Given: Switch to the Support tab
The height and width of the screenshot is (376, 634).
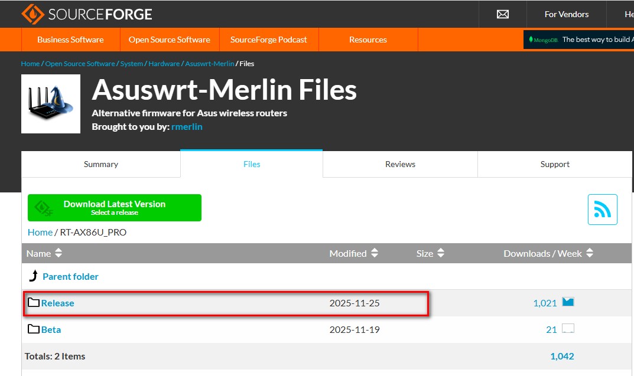Looking at the screenshot, I should (x=555, y=164).
